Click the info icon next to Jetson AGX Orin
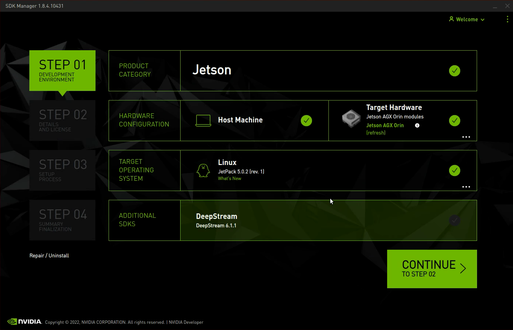Viewport: 513px width, 330px height. point(417,125)
